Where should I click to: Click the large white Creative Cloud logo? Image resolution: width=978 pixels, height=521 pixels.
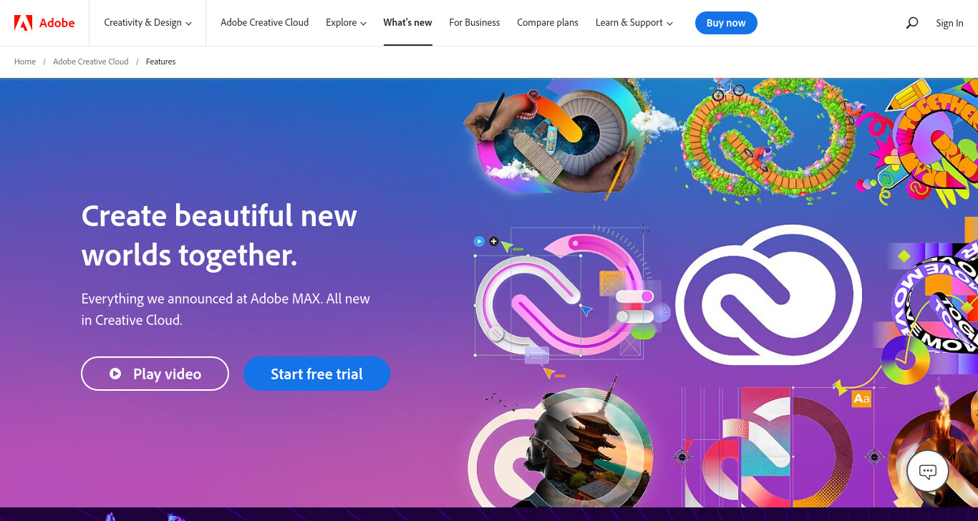[x=768, y=296]
